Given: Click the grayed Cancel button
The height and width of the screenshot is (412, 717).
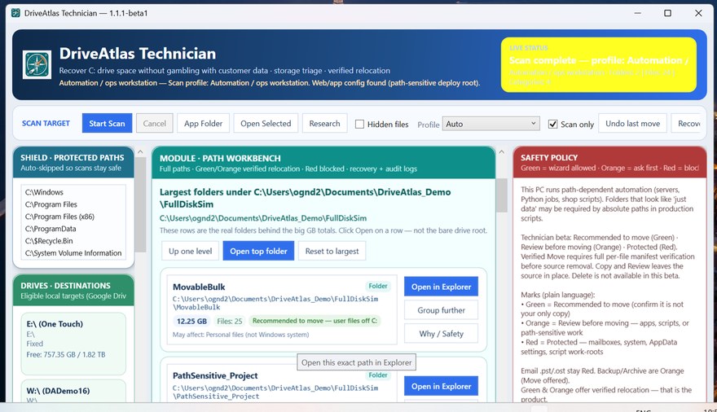Looking at the screenshot, I should tap(155, 123).
